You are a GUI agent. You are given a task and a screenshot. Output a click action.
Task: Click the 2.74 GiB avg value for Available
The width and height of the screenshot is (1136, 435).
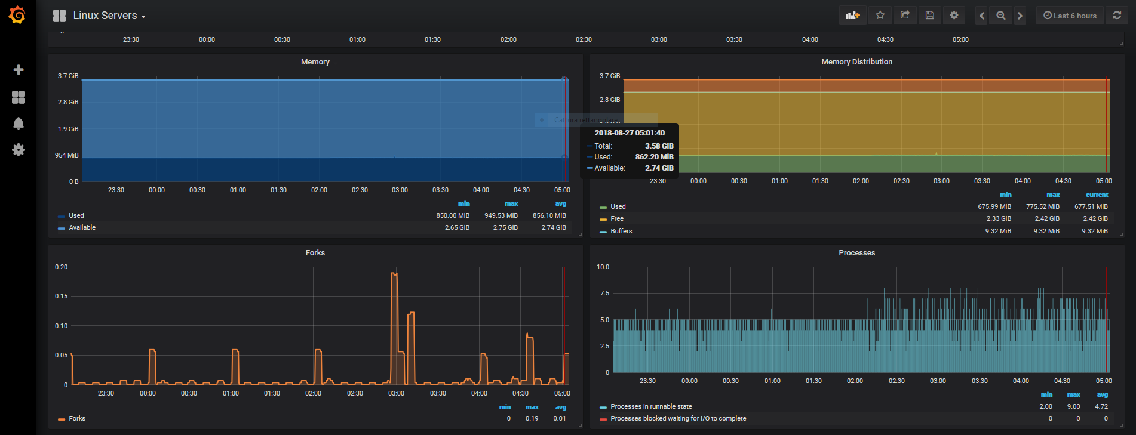click(x=554, y=227)
